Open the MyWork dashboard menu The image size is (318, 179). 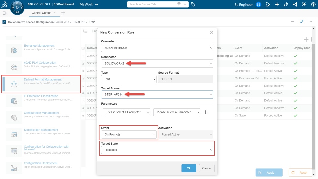click(x=89, y=5)
